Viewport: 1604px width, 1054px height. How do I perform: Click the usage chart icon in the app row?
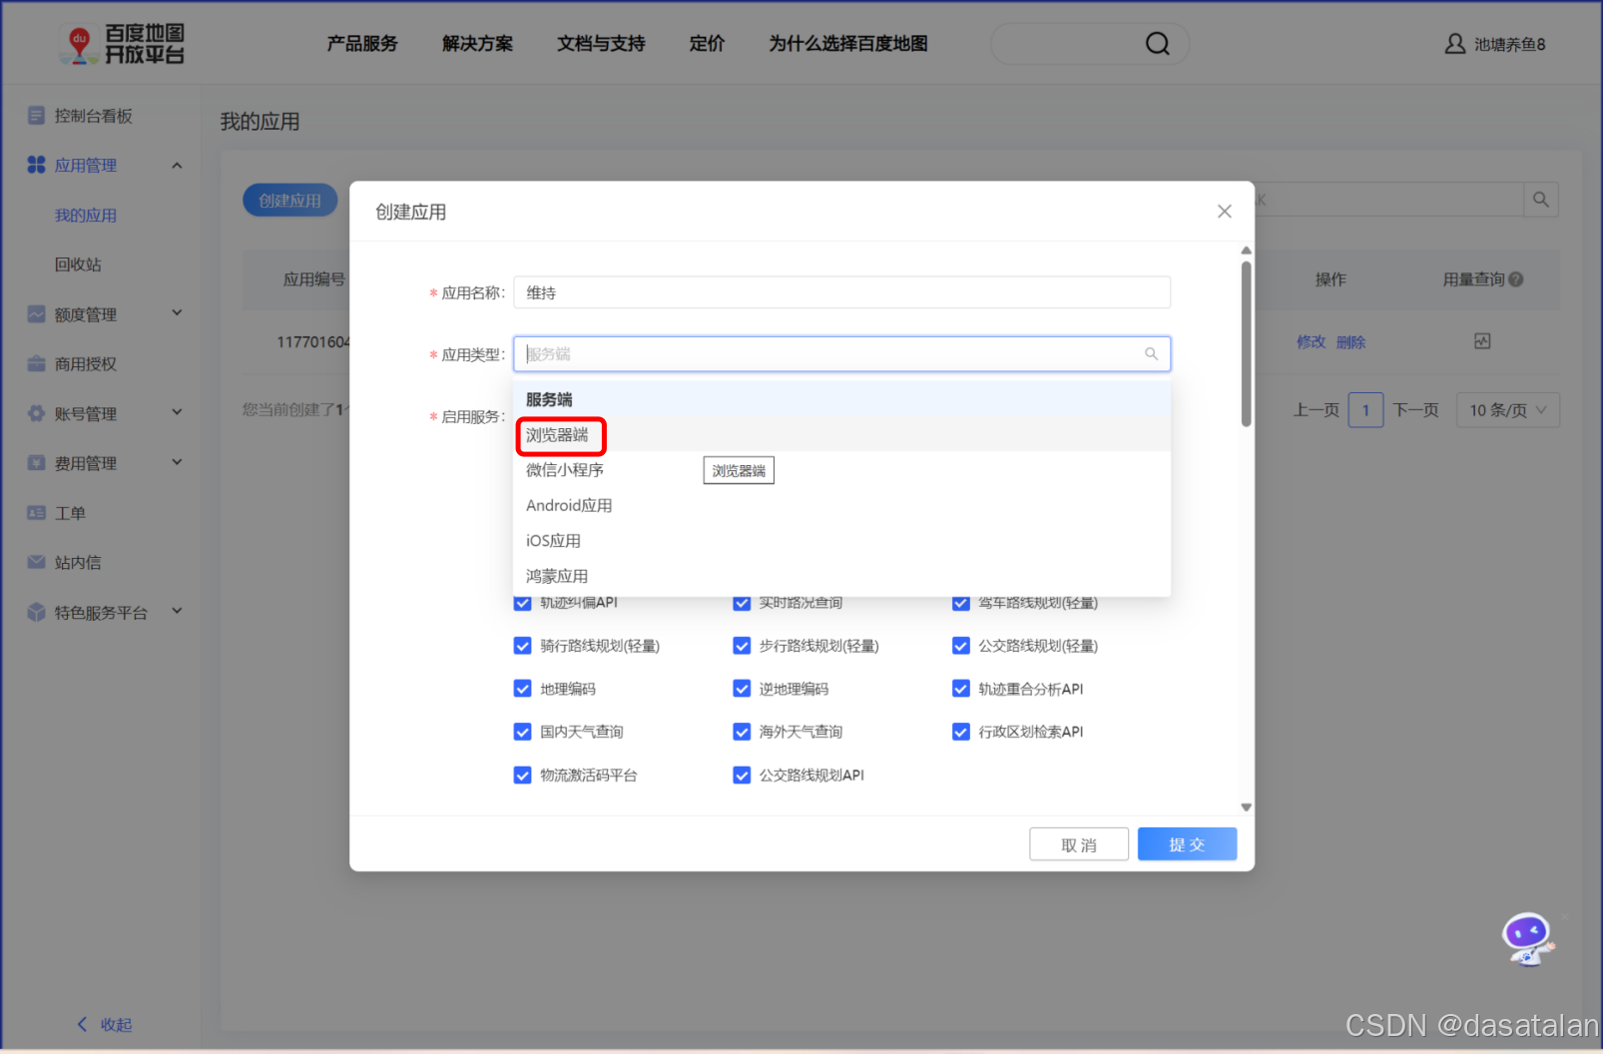tap(1482, 341)
